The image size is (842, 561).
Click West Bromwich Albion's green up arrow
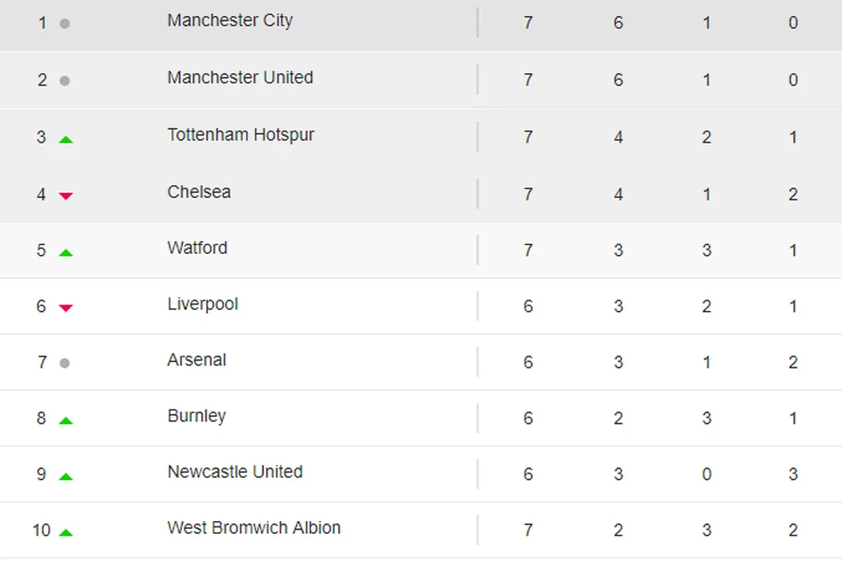click(66, 532)
